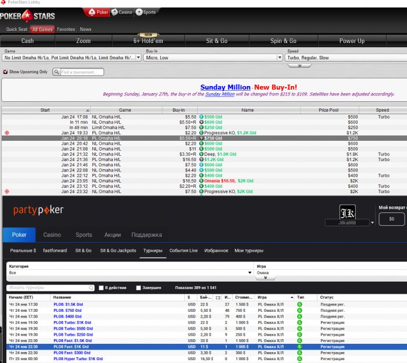
Task: Open Quick Seat in PokerStars
Action: point(17,29)
